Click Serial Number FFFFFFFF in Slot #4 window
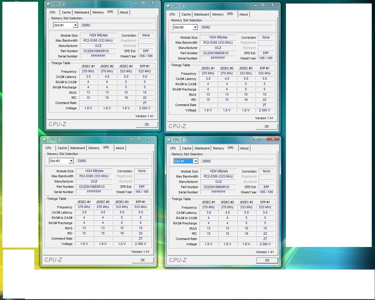The height and width of the screenshot is (300, 375). coord(219,192)
